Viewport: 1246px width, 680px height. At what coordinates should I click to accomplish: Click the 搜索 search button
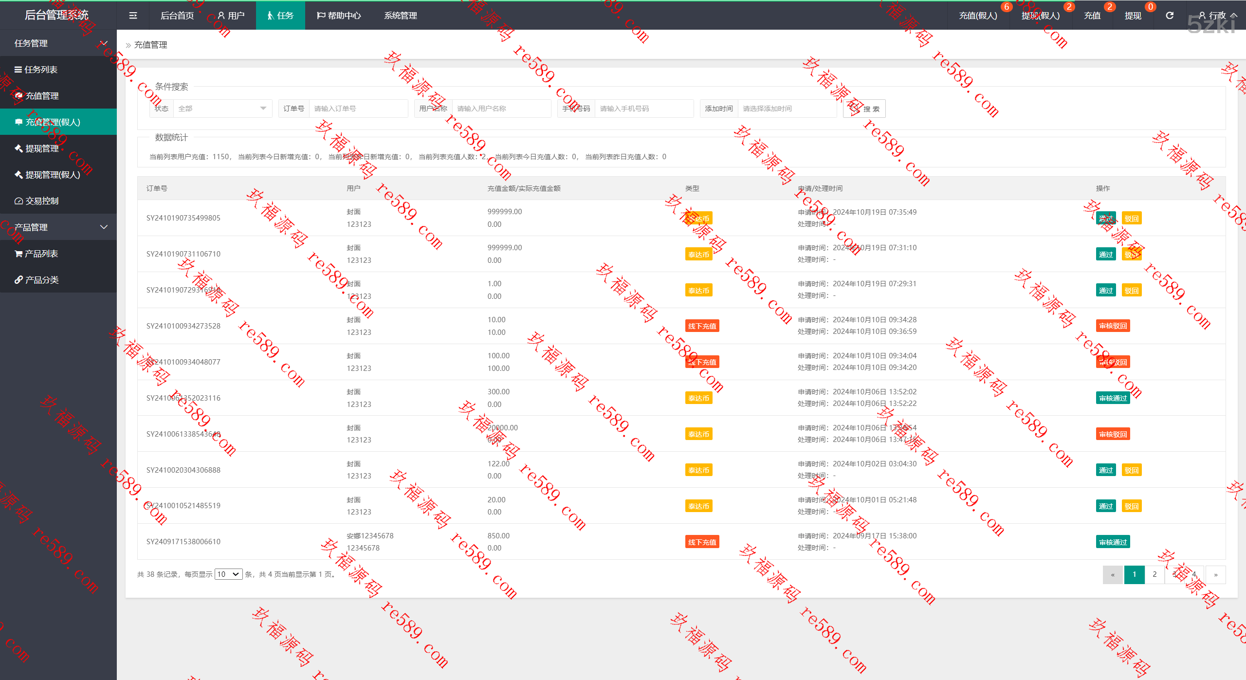pos(864,109)
